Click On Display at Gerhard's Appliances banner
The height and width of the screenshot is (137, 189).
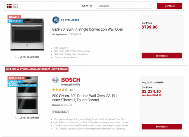click(37, 69)
